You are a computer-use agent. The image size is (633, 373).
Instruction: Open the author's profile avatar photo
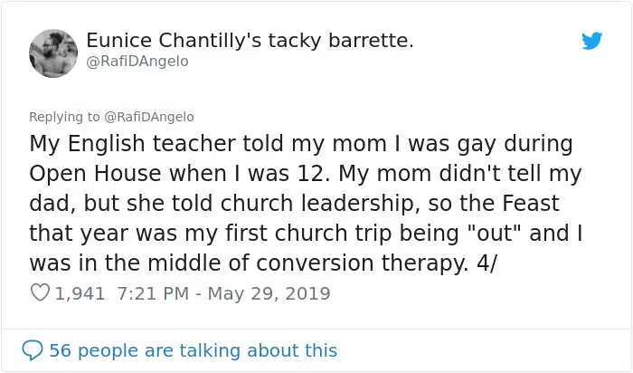pyautogui.click(x=53, y=53)
